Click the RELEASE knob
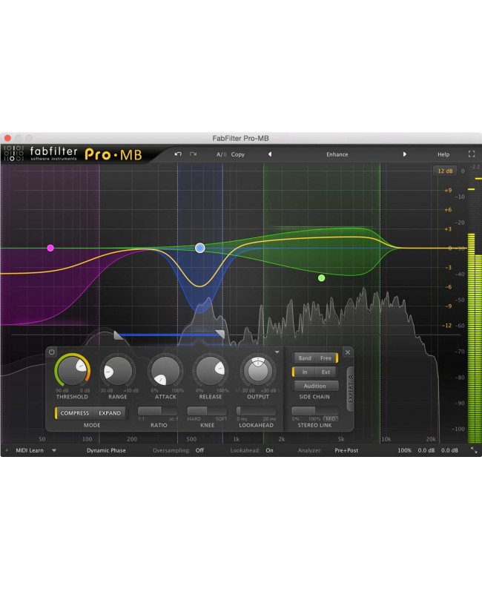The width and height of the screenshot is (482, 589). point(211,371)
